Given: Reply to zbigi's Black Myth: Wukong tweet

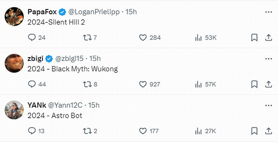Looking at the screenshot, I should tap(32, 84).
